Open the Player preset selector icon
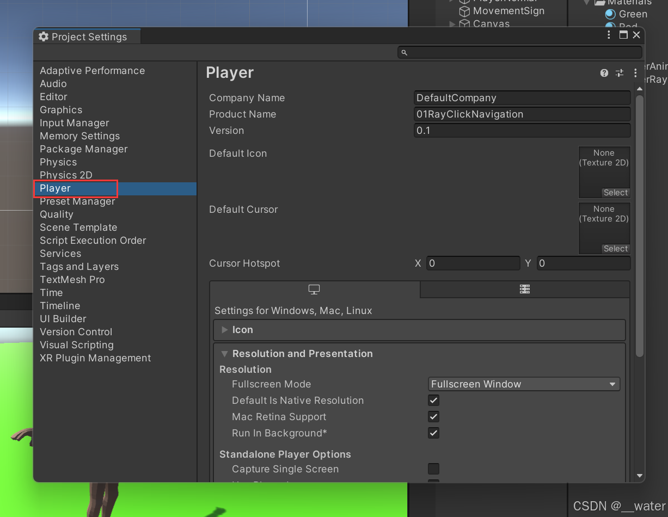The width and height of the screenshot is (668, 517). tap(620, 73)
